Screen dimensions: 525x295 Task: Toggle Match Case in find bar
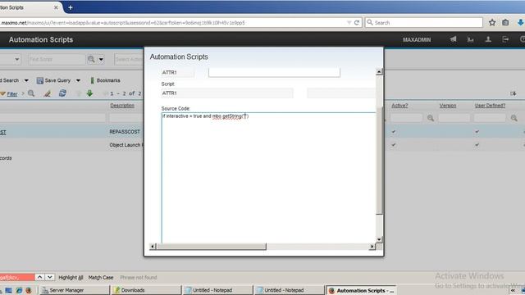(100, 278)
